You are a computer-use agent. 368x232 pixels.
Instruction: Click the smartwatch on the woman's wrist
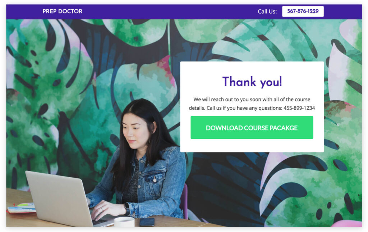tap(127, 209)
